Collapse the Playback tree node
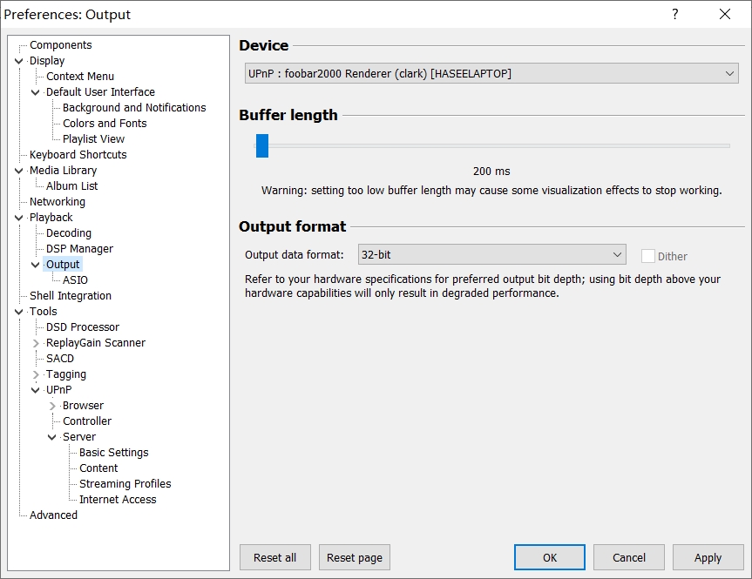Image resolution: width=752 pixels, height=579 pixels. click(19, 218)
